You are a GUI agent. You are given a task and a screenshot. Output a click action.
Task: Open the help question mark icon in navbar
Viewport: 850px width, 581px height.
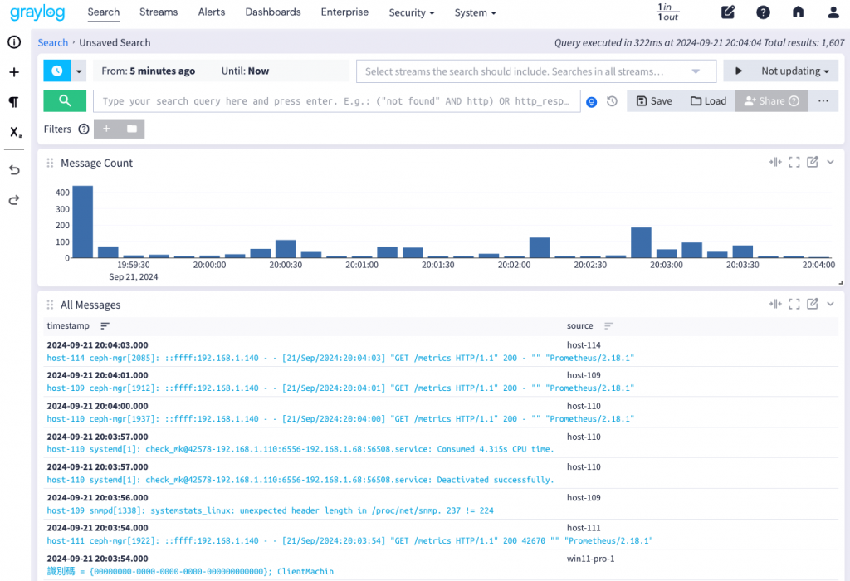[x=764, y=12]
